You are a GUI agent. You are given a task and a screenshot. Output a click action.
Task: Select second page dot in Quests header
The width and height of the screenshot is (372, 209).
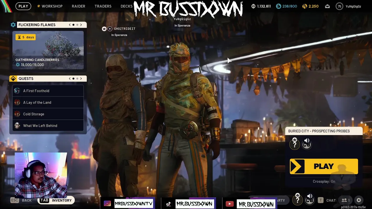tap(77, 78)
